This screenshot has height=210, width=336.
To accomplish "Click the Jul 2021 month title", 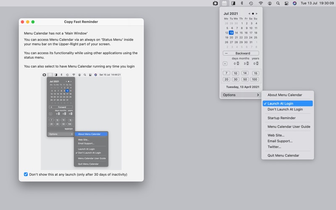I will (x=231, y=13).
